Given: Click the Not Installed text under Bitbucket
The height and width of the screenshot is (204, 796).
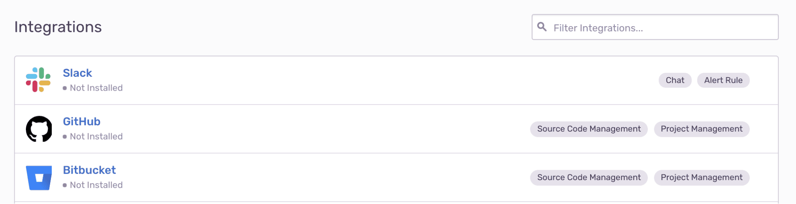Looking at the screenshot, I should pos(96,185).
